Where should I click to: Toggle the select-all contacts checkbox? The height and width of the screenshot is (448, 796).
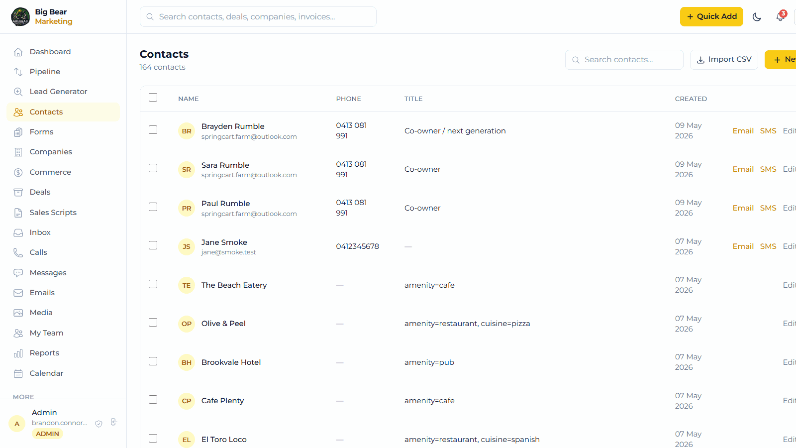click(x=153, y=98)
